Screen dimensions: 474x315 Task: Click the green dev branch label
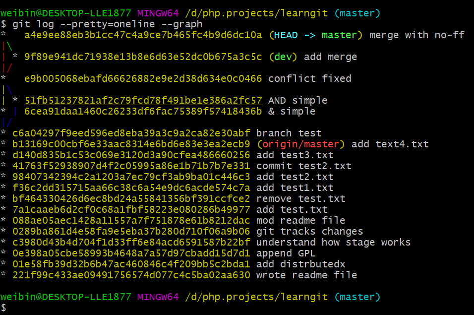tap(283, 57)
